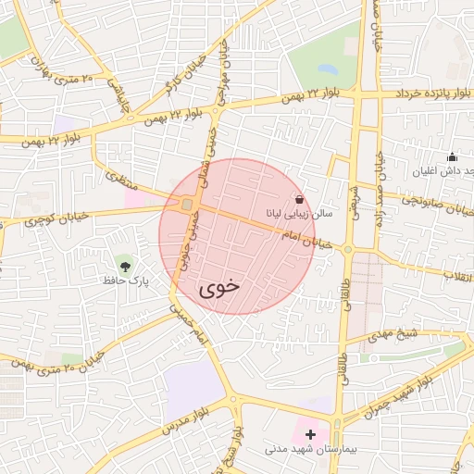Click the ۲۰ متری بهاران label
Image resolution: width=474 pixels, height=474 pixels.
click(61, 72)
